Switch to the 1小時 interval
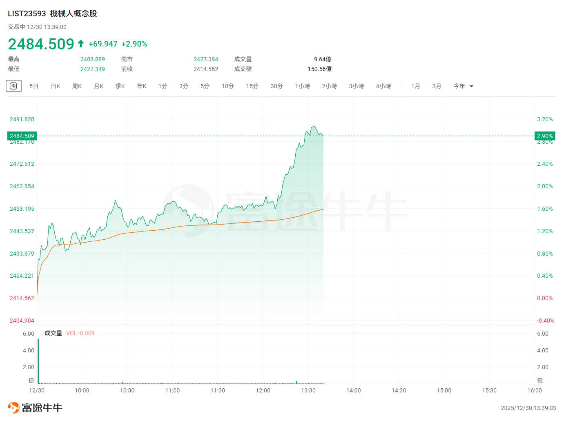Image resolution: width=564 pixels, height=421 pixels. point(303,86)
